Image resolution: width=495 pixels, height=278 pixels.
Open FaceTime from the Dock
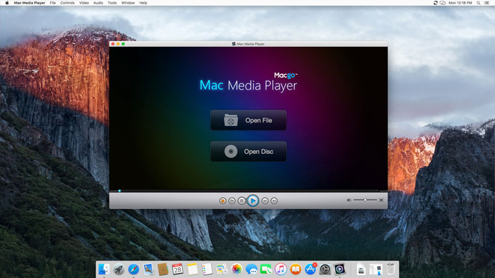point(266,269)
